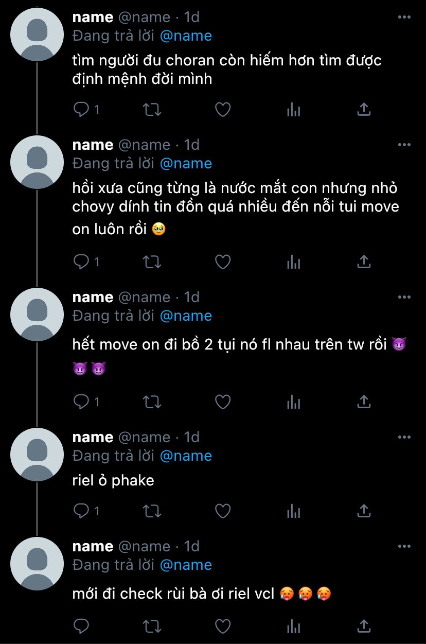The height and width of the screenshot is (644, 426).
Task: View analytics of the "move on luôn rồi" tweet
Action: (x=293, y=262)
